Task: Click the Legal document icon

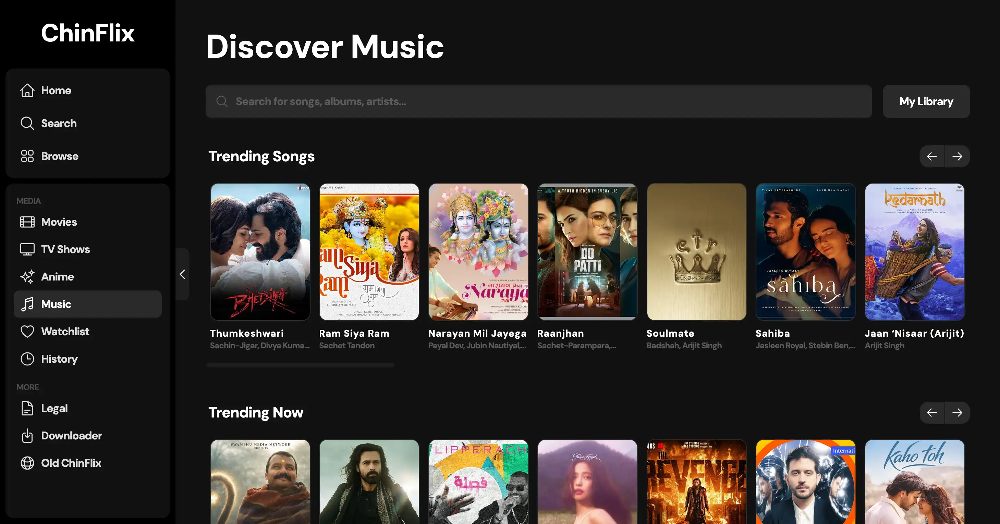Action: click(27, 409)
